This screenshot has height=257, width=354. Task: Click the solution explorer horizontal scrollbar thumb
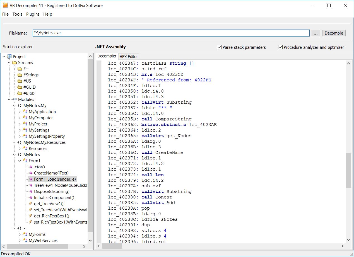(37, 246)
